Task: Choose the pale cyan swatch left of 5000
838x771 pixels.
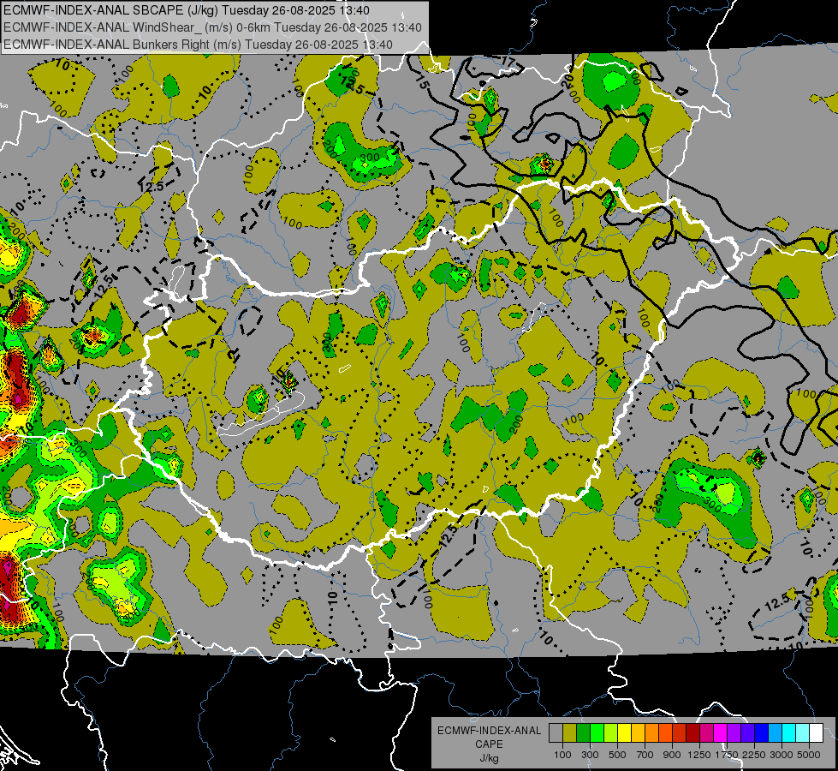Action: point(803,733)
